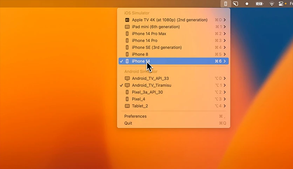Click the ⌘6 shortcut label on iPhone 14
The width and height of the screenshot is (293, 169).
[x=218, y=61]
